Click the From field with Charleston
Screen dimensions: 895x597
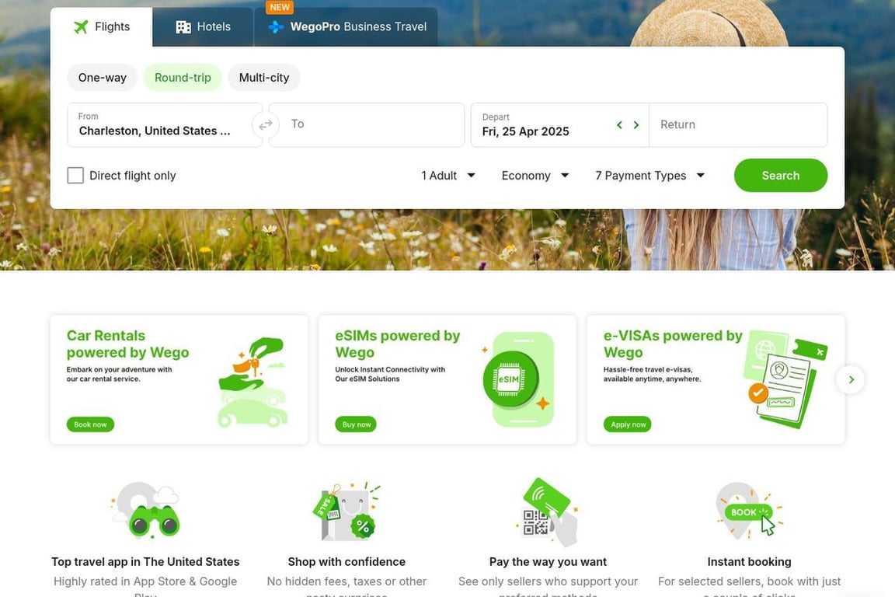pyautogui.click(x=165, y=124)
